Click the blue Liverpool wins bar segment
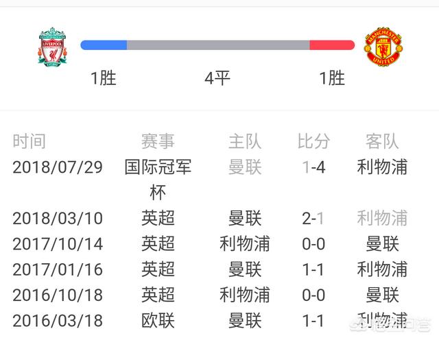This screenshot has width=439, height=340. 104,45
